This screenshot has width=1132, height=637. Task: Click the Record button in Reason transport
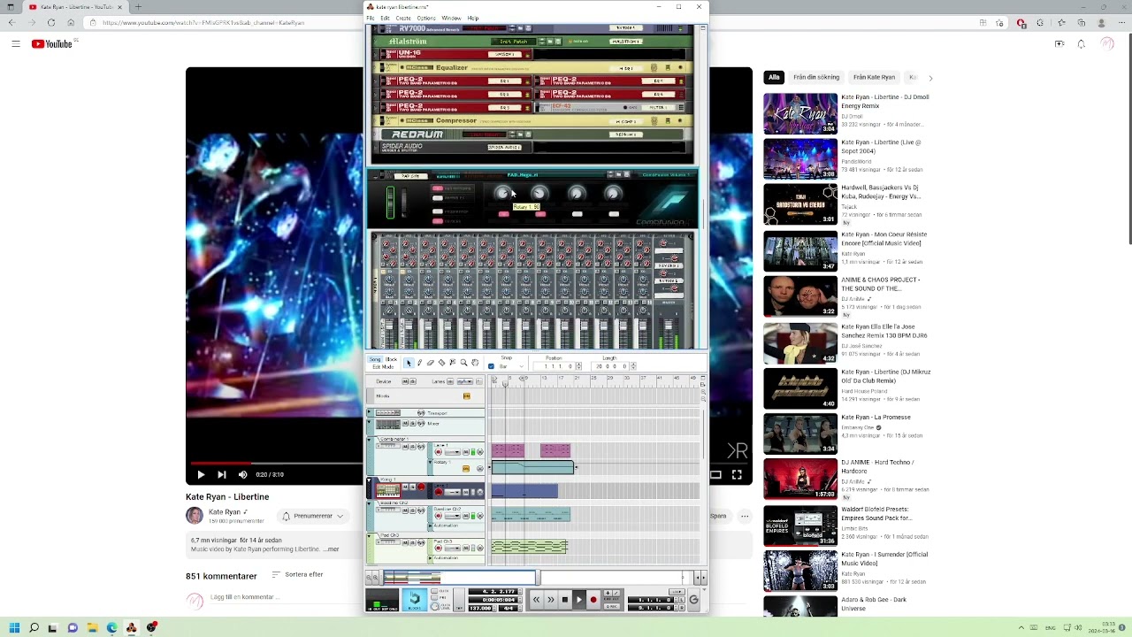593,600
